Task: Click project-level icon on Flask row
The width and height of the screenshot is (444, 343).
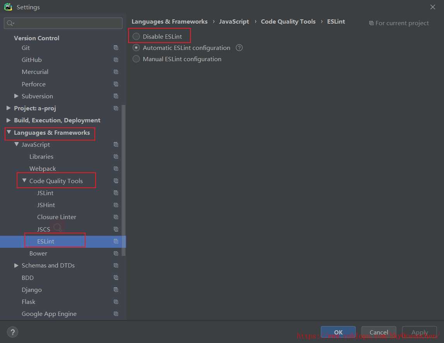Action: pyautogui.click(x=116, y=302)
